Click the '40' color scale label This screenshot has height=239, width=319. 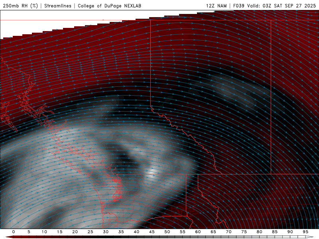point(136,232)
